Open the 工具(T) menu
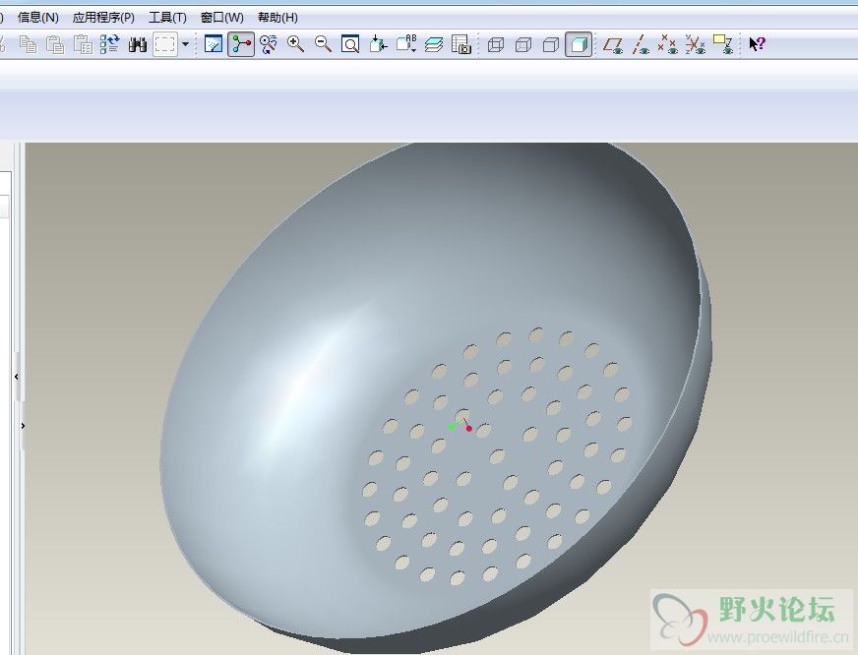 [167, 18]
